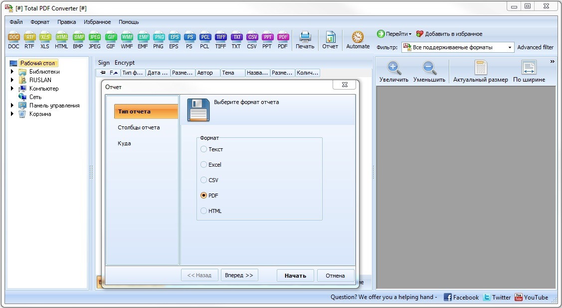Choose RTF as the output format
Viewport: 562px width, 308px height.
[x=29, y=40]
